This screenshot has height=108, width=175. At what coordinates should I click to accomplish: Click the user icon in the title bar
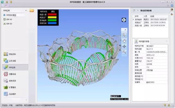coord(7,2)
